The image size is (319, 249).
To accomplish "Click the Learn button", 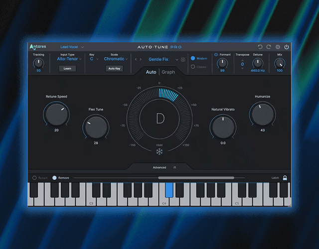I will [67, 69].
